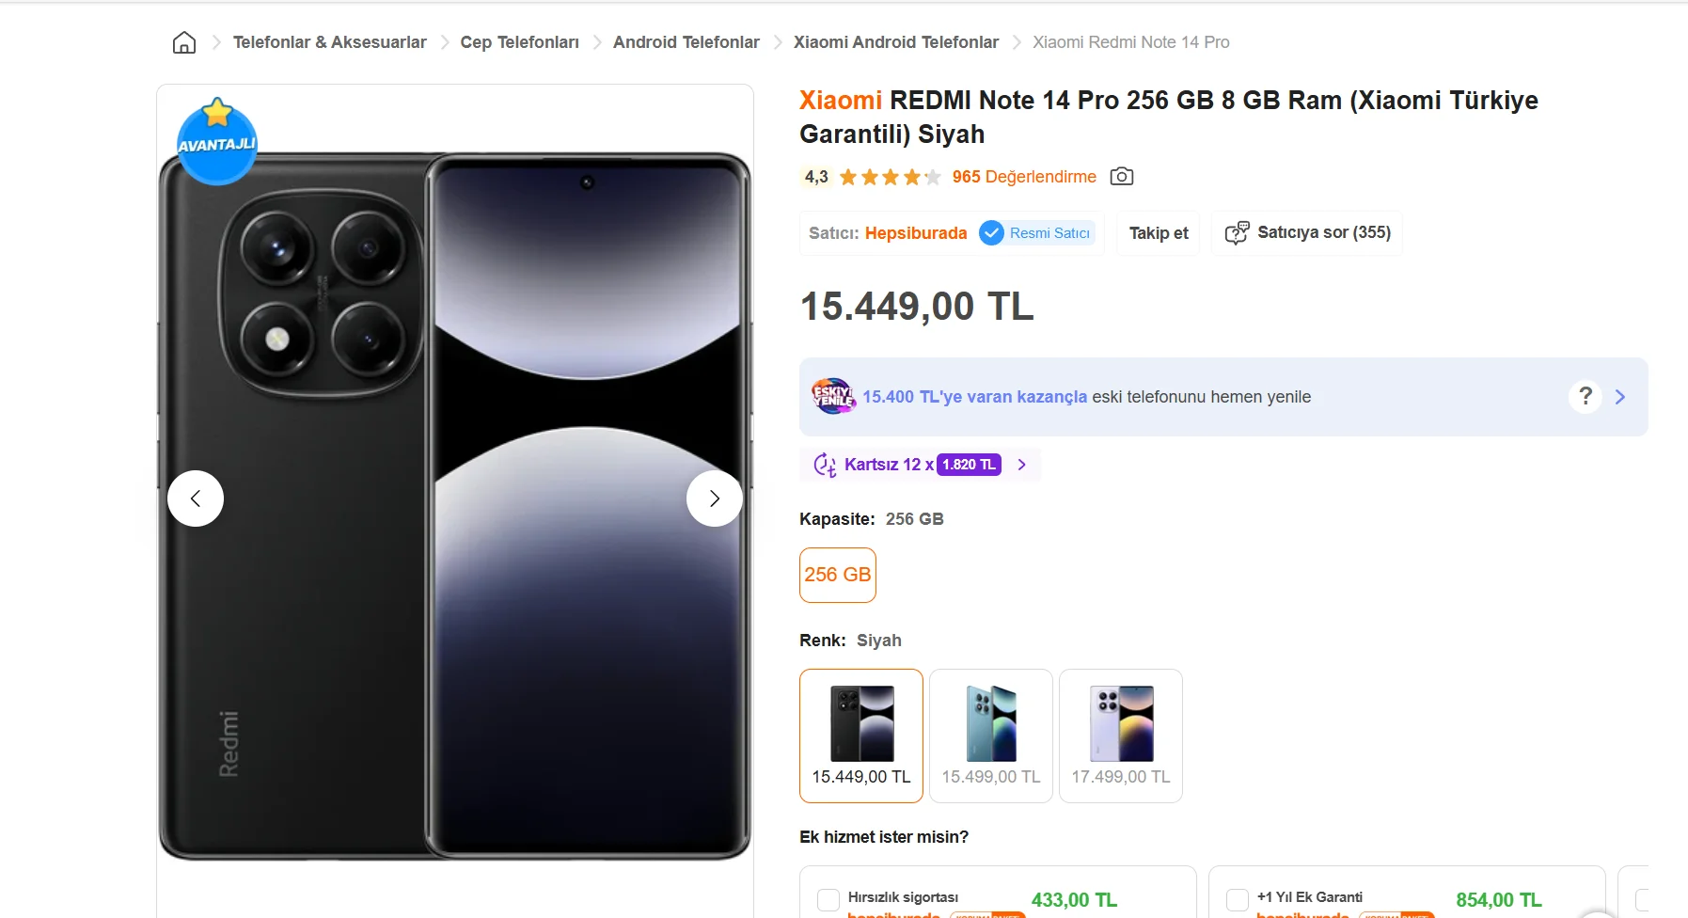Show next product image
Screen dimensions: 1688x918
pyautogui.click(x=715, y=499)
